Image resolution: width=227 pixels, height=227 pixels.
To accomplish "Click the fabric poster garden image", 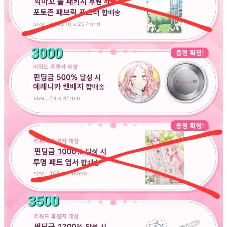I will coord(165,16).
